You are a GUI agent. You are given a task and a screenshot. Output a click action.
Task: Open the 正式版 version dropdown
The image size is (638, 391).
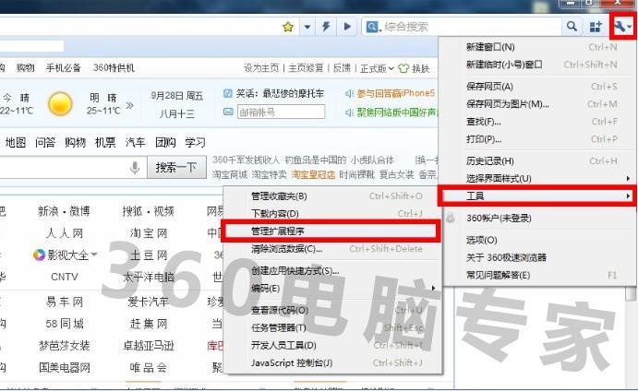pos(377,68)
